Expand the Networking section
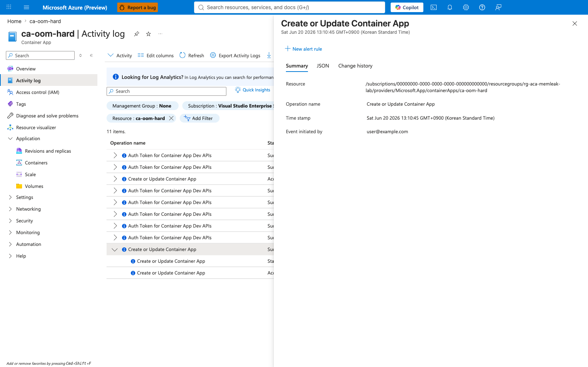Screen dimensions: 588x367 pyautogui.click(x=10, y=209)
